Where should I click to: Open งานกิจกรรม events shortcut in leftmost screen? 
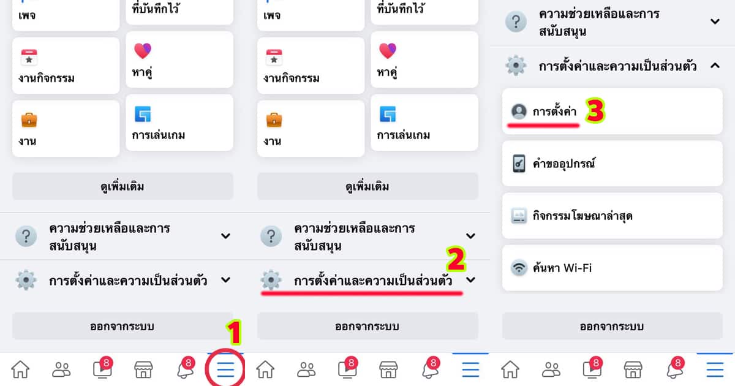66,66
